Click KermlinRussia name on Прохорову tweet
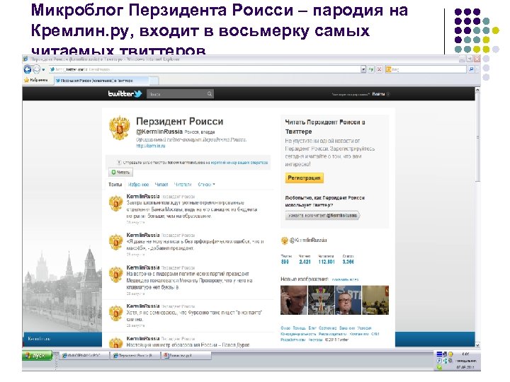 tap(143, 267)
